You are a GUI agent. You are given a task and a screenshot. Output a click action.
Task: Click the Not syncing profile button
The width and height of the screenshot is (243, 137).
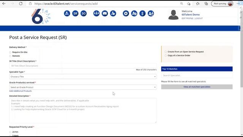[x=222, y=3]
